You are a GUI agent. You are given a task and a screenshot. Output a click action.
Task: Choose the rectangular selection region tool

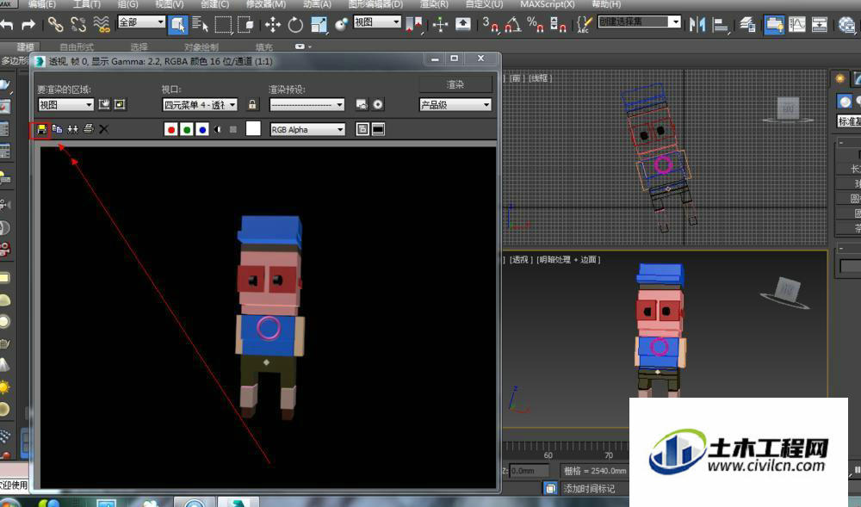(224, 25)
